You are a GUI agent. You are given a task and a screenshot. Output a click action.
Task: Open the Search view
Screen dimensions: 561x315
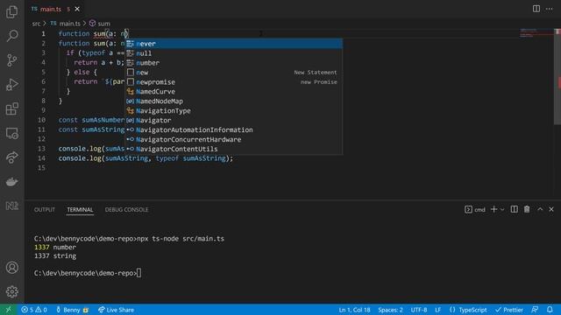pos(11,36)
